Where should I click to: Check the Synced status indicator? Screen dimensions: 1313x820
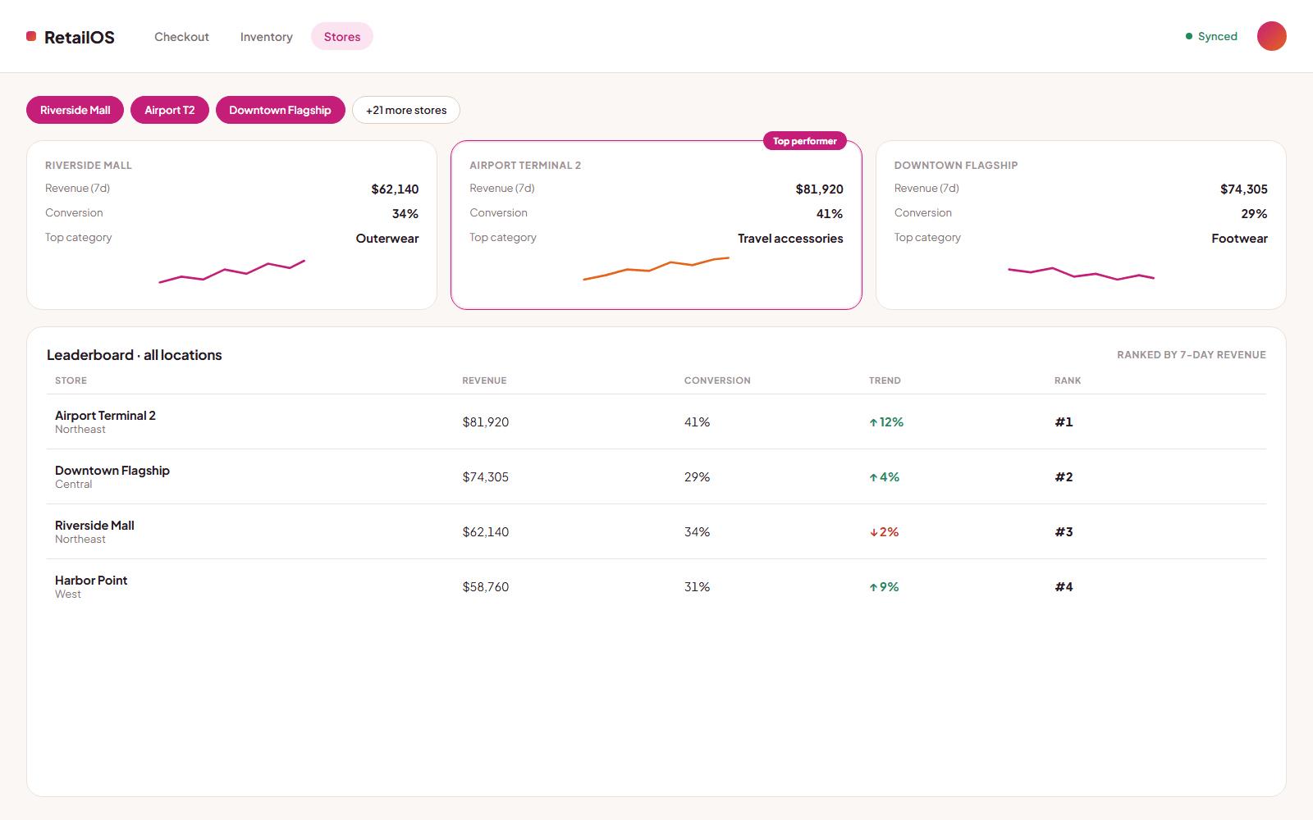1211,36
